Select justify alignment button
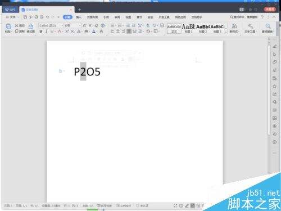 click(x=129, y=32)
